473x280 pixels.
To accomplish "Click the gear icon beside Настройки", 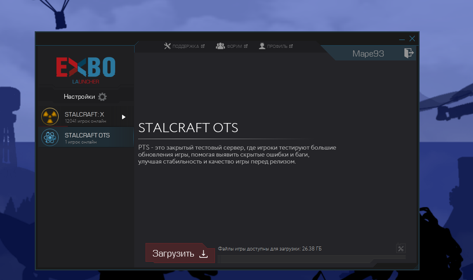I will tap(103, 97).
